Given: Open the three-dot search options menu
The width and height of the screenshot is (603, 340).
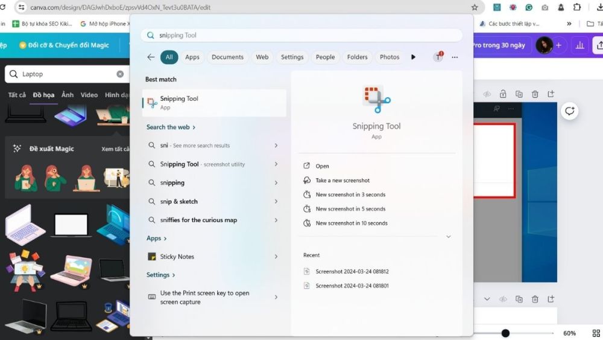Looking at the screenshot, I should point(455,57).
